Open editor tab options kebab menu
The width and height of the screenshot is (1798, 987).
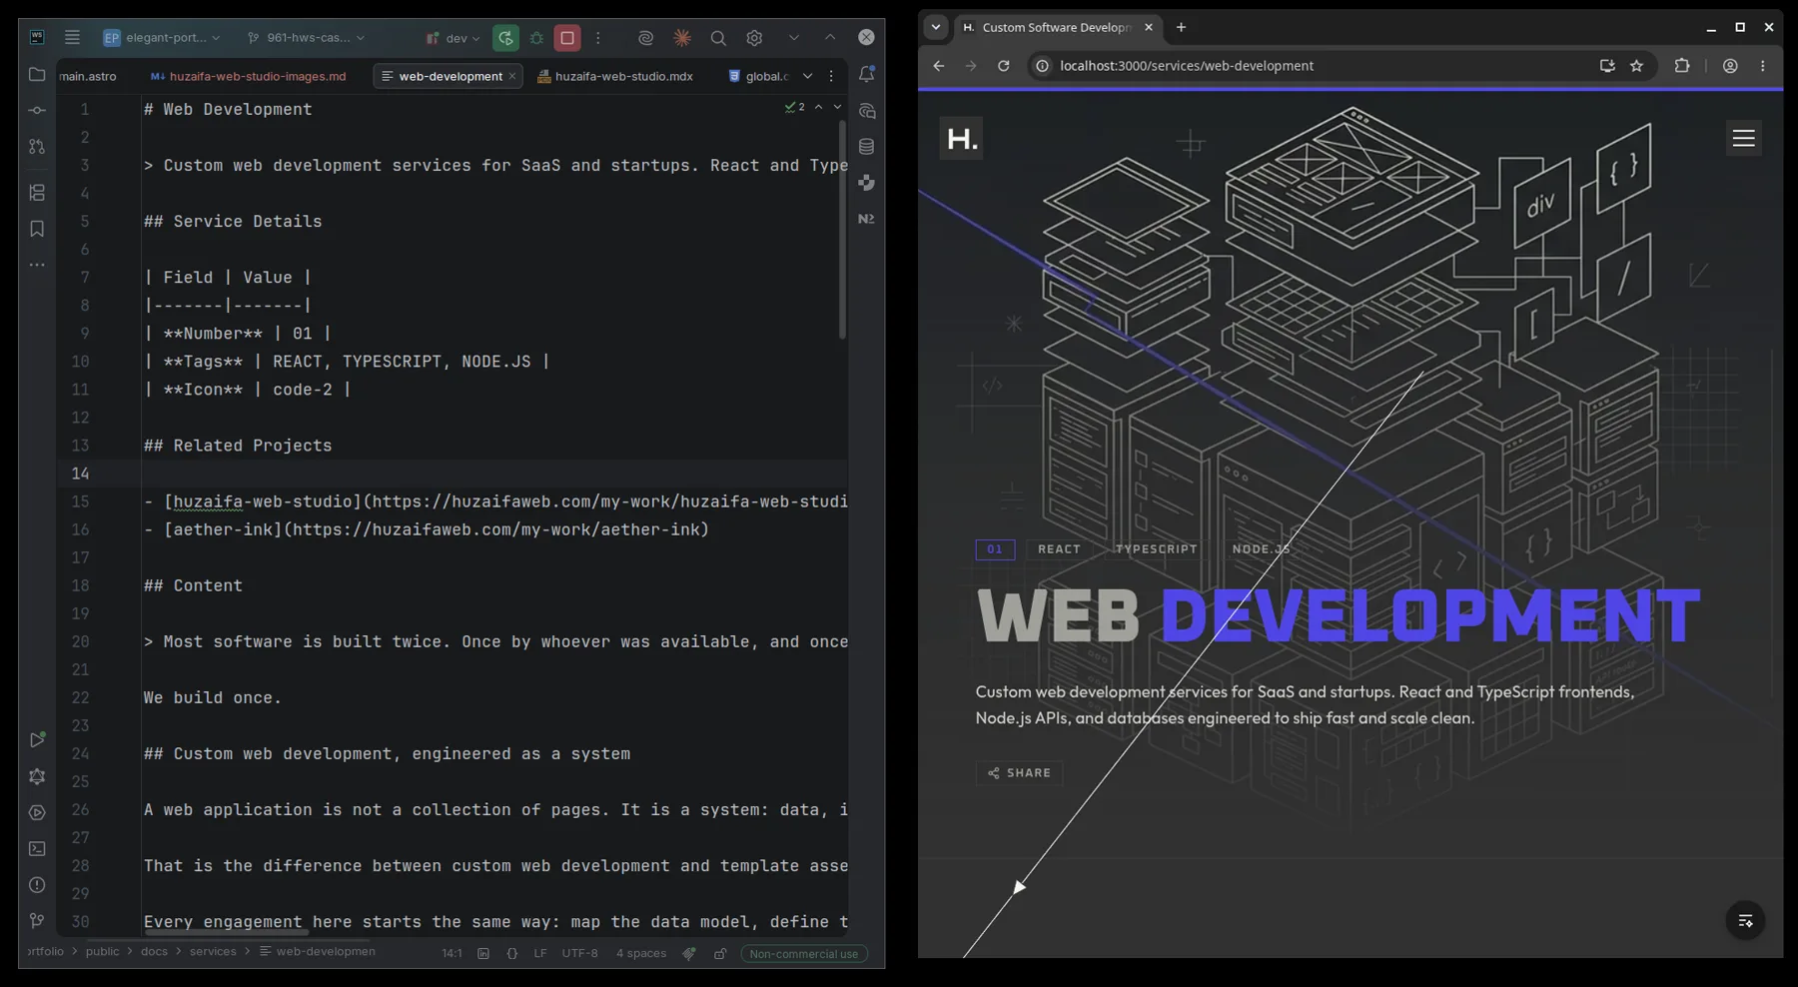click(831, 76)
